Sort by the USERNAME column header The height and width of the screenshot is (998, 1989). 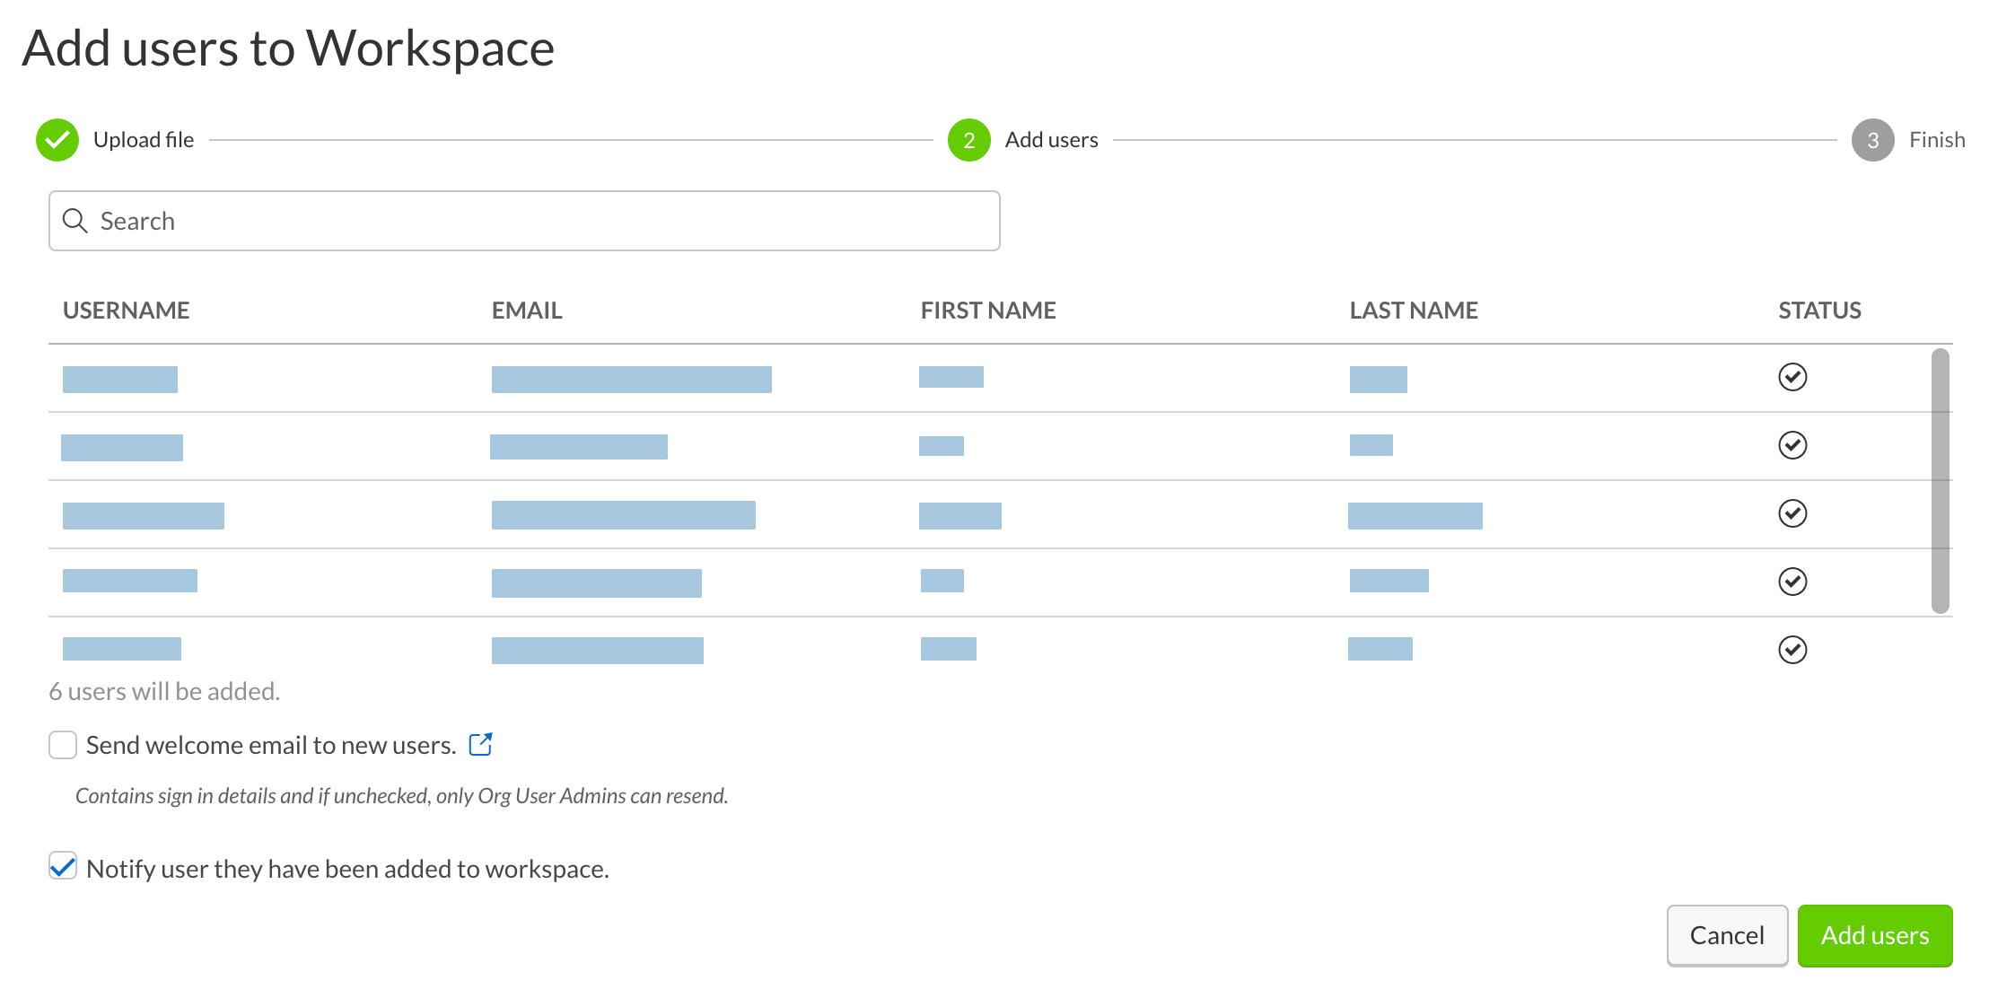click(127, 310)
